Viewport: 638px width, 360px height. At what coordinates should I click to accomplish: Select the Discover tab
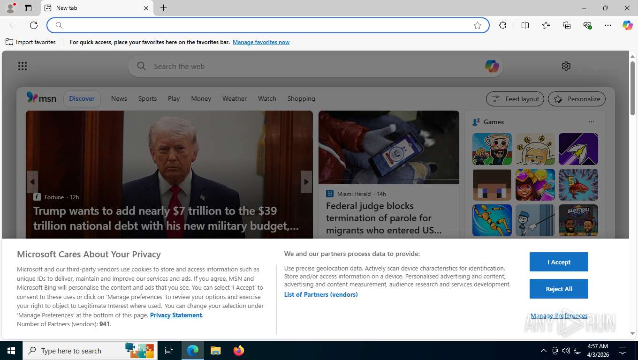(x=82, y=98)
